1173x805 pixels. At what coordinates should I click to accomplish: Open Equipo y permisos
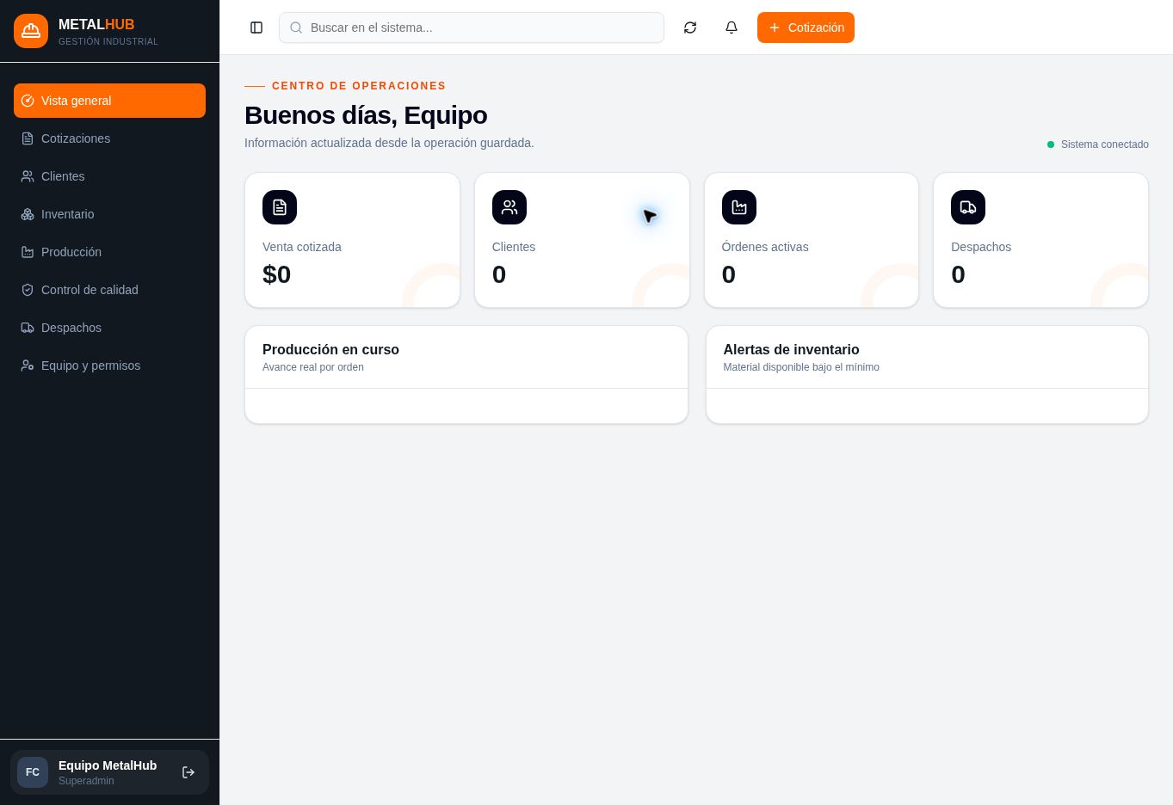(109, 366)
